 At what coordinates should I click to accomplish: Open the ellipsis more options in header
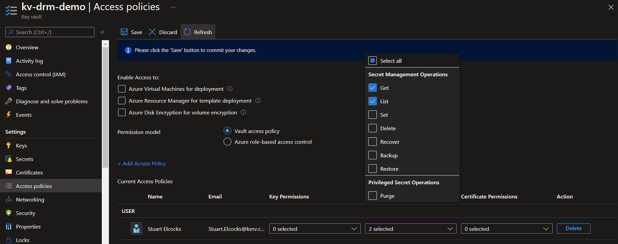click(x=173, y=7)
